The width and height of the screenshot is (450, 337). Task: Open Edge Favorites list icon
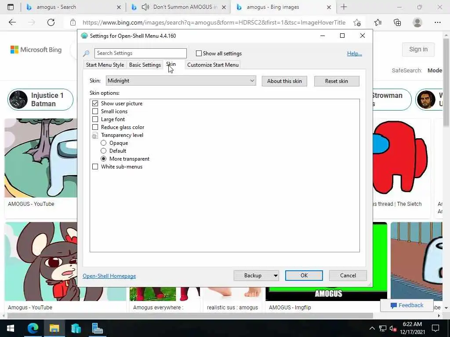click(378, 22)
